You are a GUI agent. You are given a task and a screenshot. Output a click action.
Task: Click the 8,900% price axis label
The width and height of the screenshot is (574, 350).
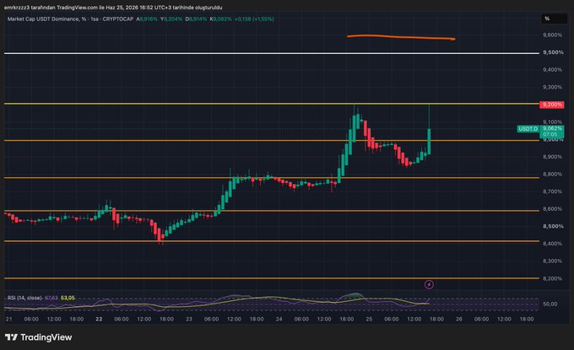pyautogui.click(x=552, y=157)
